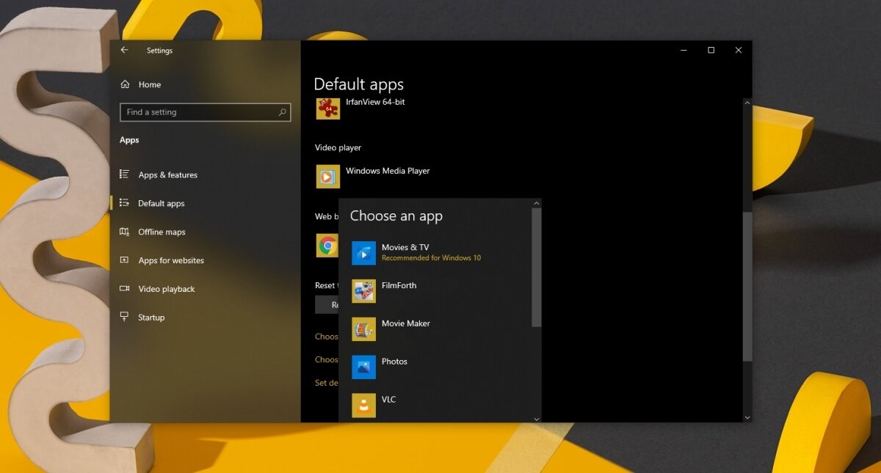Click the Startup flag icon
The width and height of the screenshot is (881, 473).
pyautogui.click(x=126, y=317)
